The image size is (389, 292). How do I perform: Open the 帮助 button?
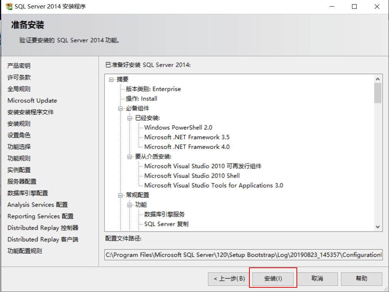361,278
